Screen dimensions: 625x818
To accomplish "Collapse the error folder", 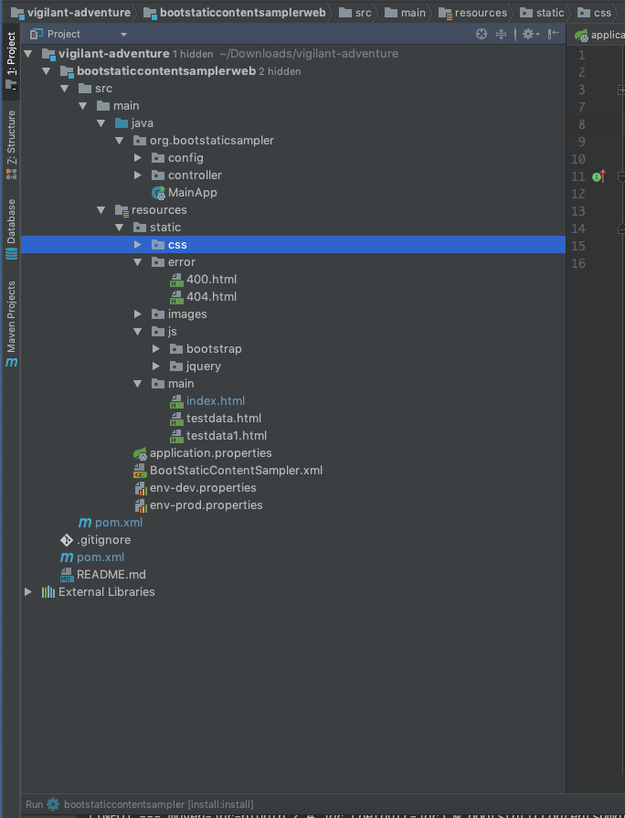I will click(x=138, y=262).
